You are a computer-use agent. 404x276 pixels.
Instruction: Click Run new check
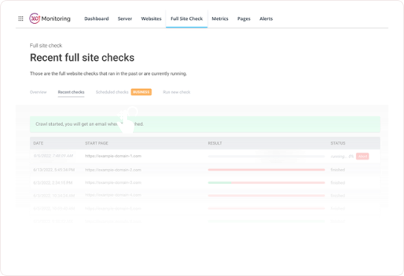point(177,92)
